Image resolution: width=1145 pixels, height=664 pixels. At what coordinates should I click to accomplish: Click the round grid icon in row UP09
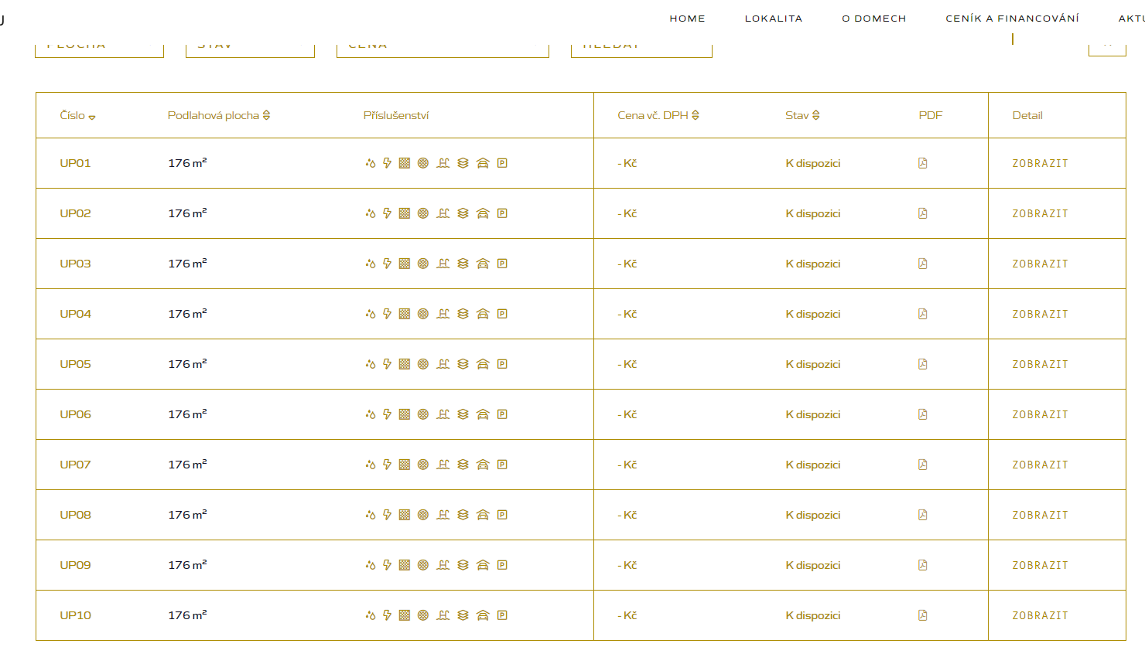[423, 565]
